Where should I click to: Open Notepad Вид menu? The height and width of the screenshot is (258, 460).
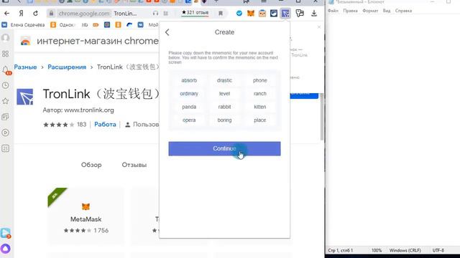[387, 11]
